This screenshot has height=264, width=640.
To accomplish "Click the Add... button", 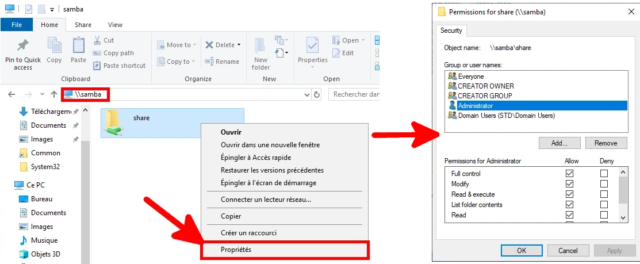I will coord(559,143).
